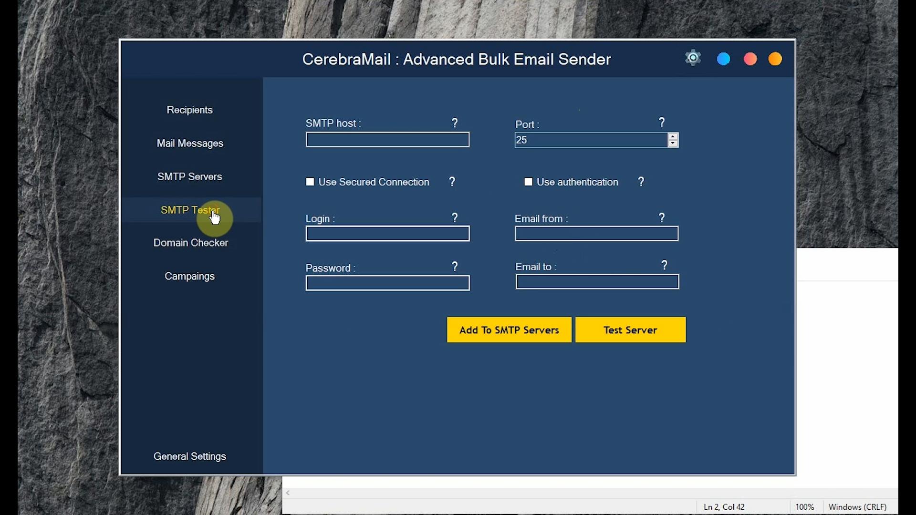Click the Test Server button

[x=630, y=330]
